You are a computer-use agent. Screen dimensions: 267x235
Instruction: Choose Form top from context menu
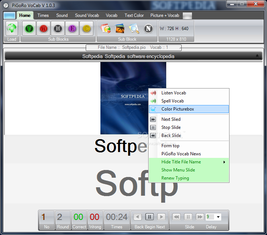pos(189,146)
